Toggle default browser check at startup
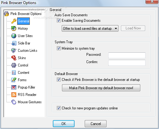This screenshot has width=159, height=129. [x=59, y=79]
